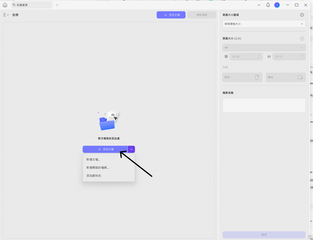Open the A4 paper size dropdown
Image resolution: width=313 pixels, height=240 pixels.
point(264,47)
